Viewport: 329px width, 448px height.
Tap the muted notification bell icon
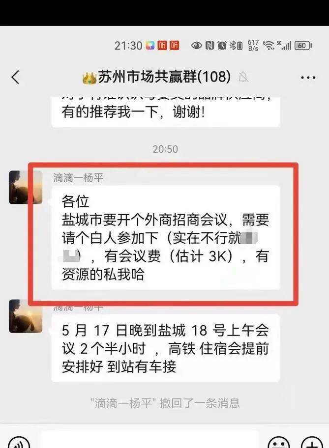click(243, 77)
